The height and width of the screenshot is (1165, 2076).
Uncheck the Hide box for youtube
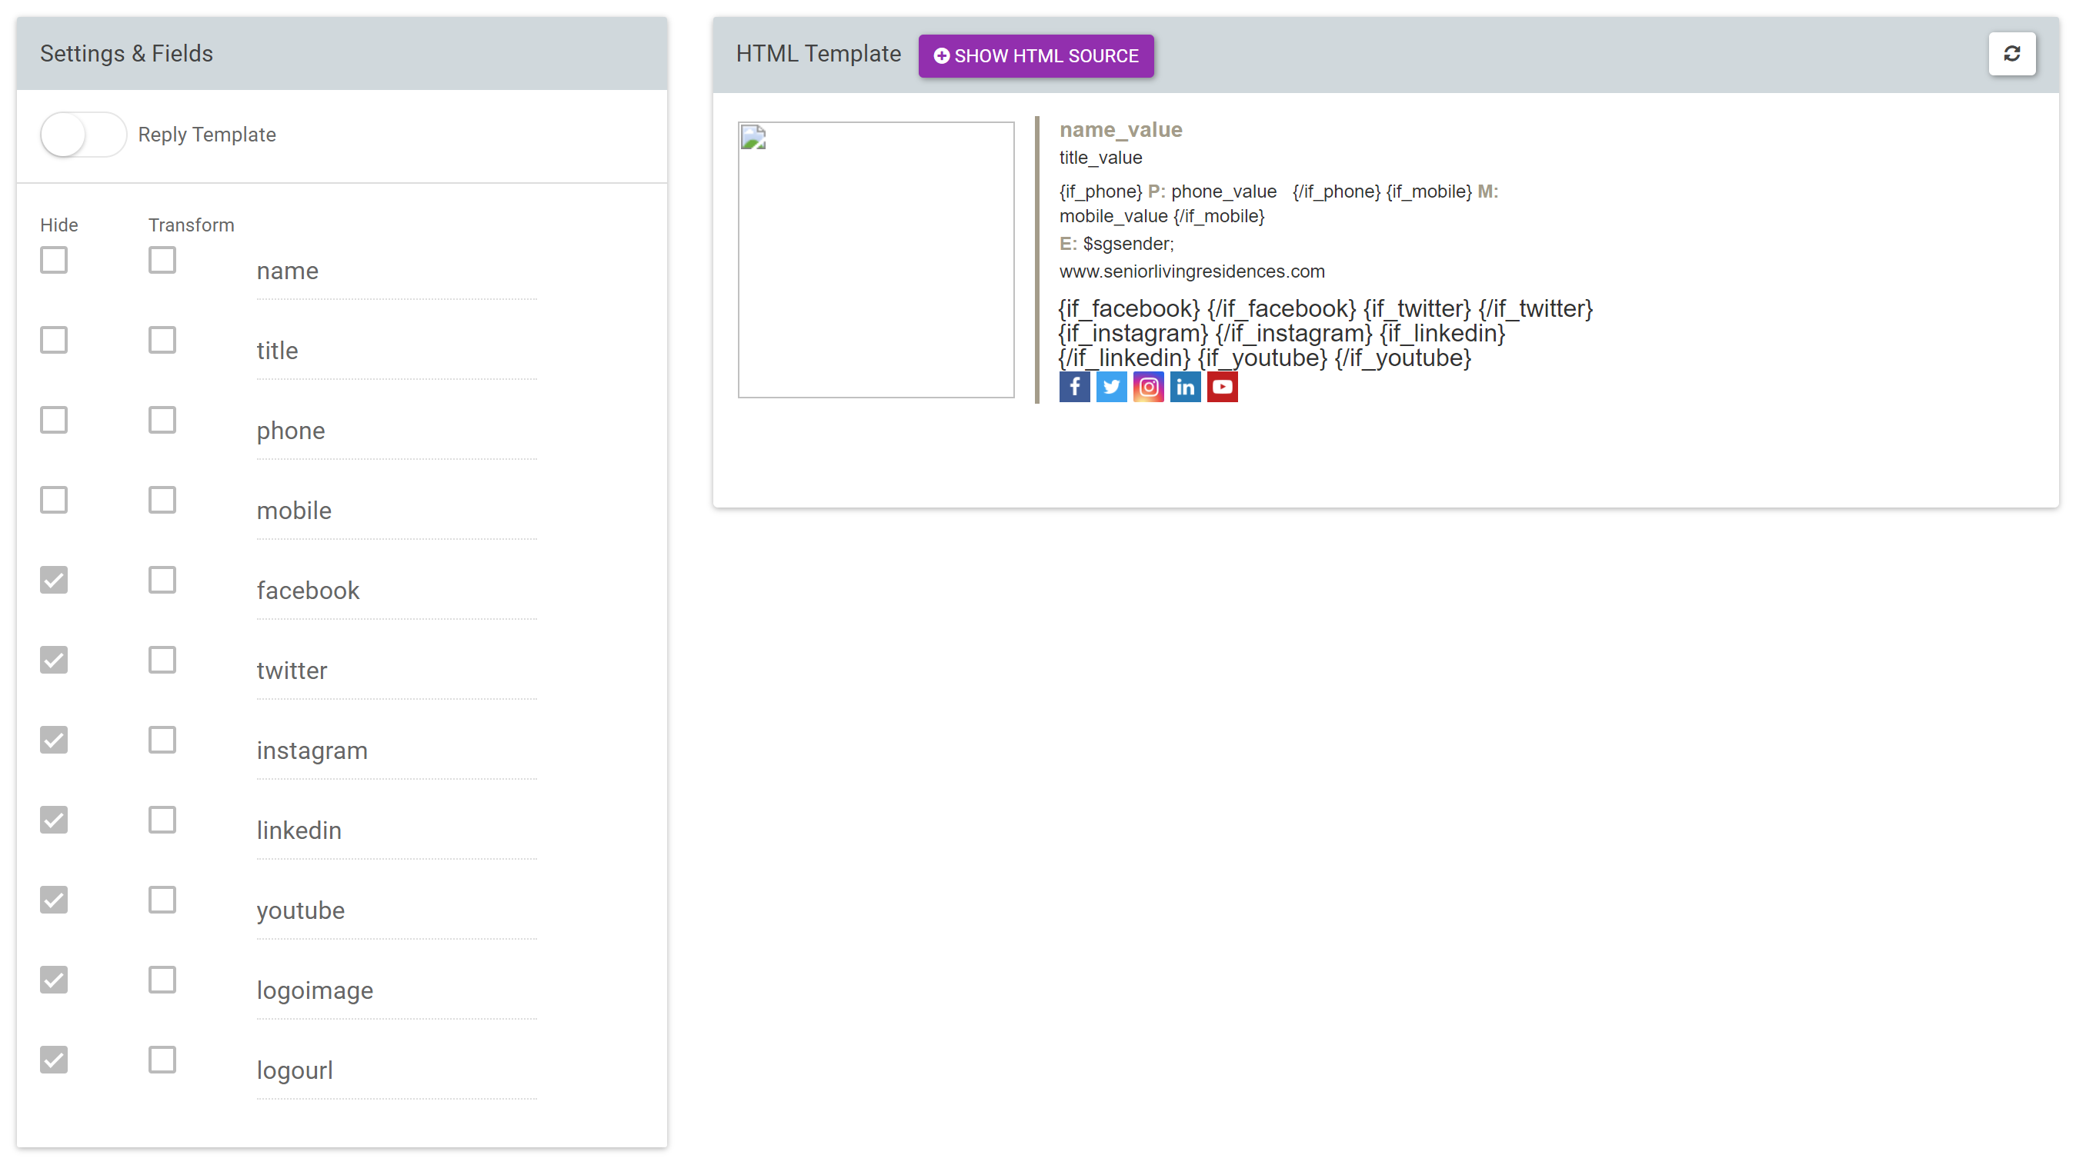(x=54, y=899)
